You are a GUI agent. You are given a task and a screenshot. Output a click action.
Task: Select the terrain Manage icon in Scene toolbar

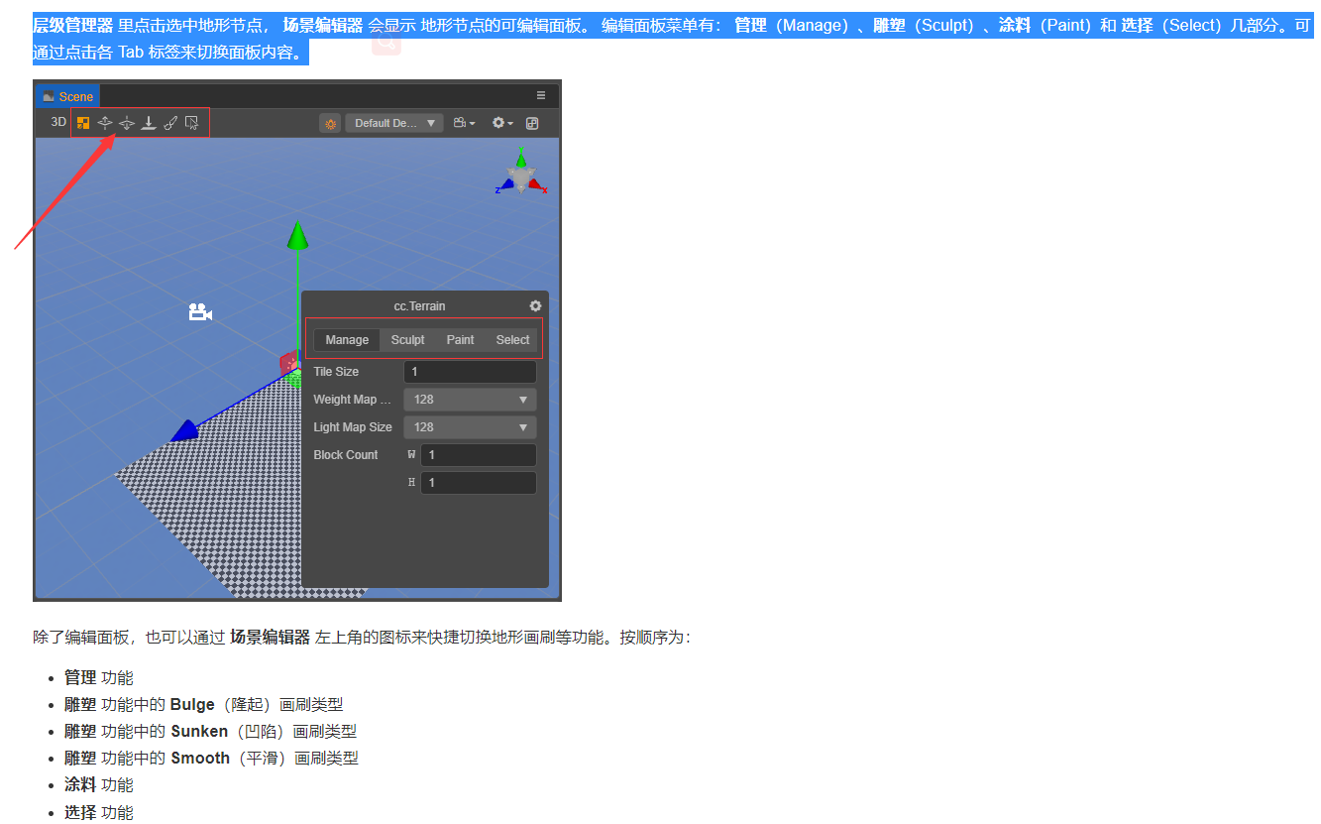(83, 123)
